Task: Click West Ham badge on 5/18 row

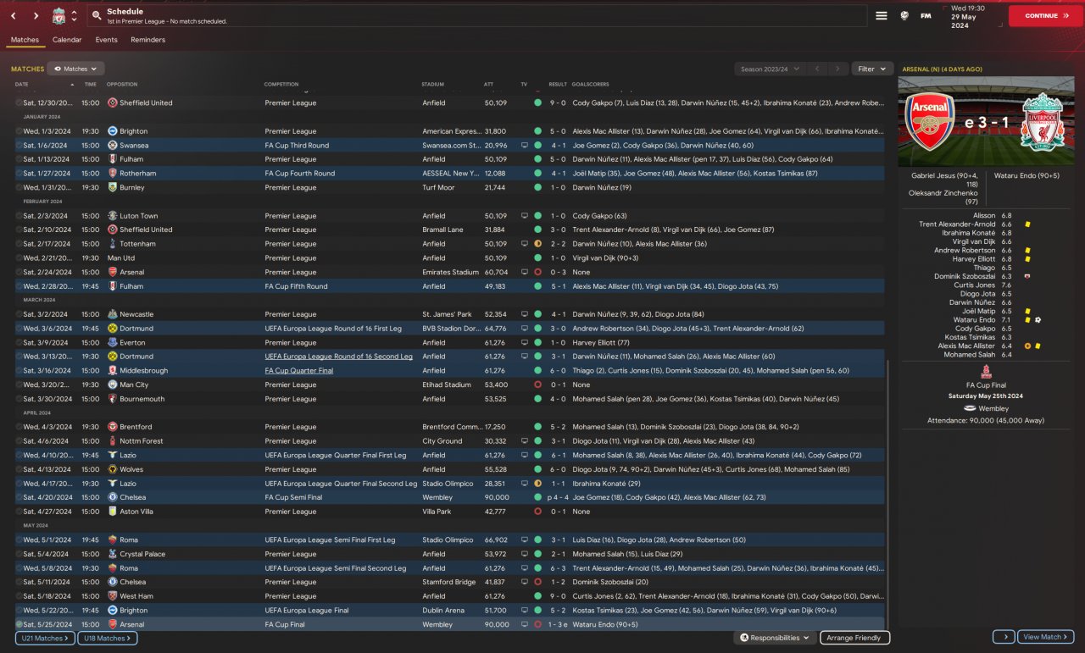Action: (113, 596)
